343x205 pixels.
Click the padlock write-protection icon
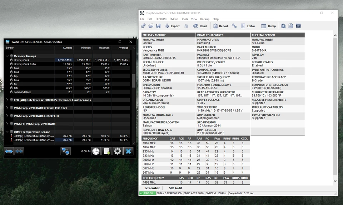pyautogui.click(x=186, y=26)
